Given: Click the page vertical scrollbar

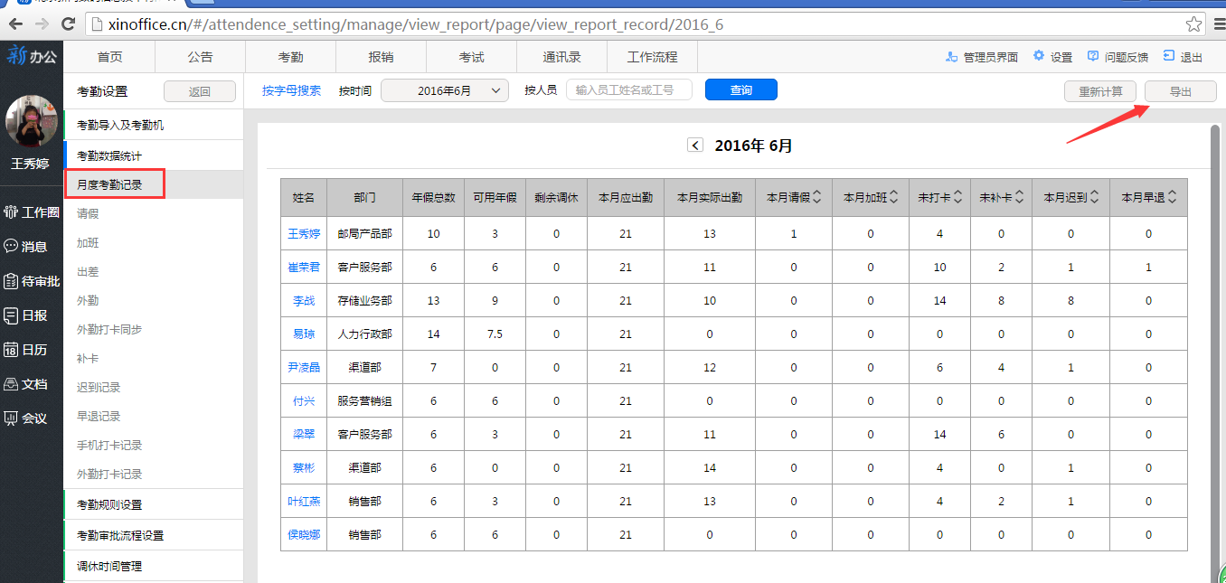Looking at the screenshot, I should tap(1215, 353).
